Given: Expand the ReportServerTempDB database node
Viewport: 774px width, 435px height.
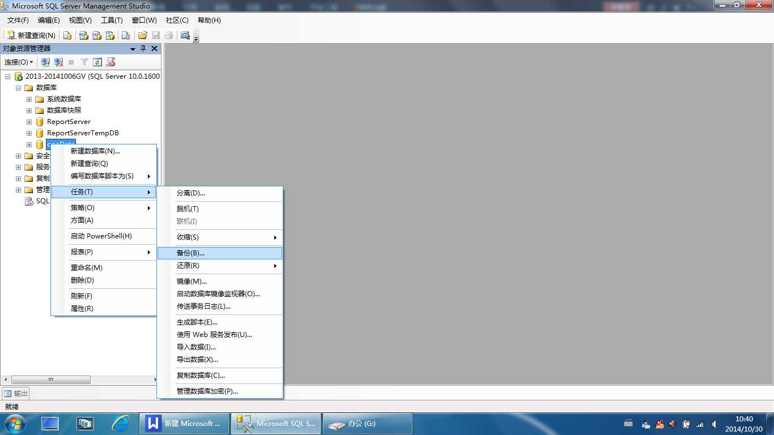Looking at the screenshot, I should click(x=29, y=133).
